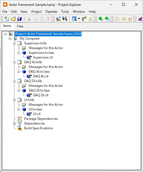Click the green plus with arrow icon

click(101, 19)
